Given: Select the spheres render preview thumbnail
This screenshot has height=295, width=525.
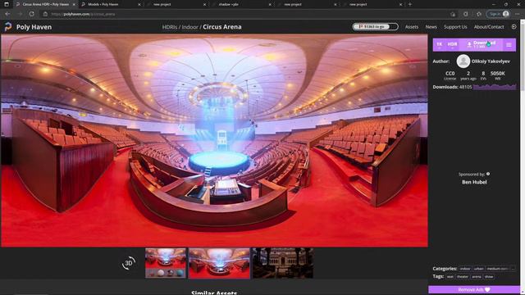Looking at the screenshot, I should (166, 263).
